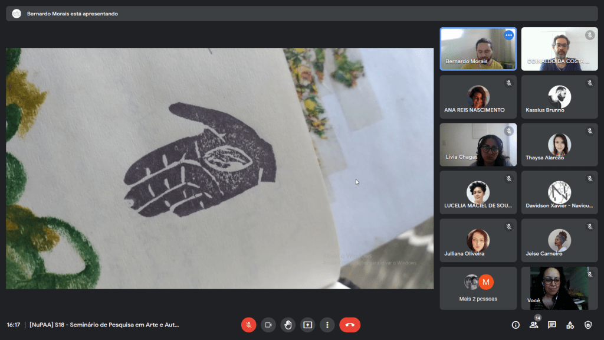Viewport: 604px width, 340px height.
Task: Open the Activities panel icon
Action: (x=570, y=325)
